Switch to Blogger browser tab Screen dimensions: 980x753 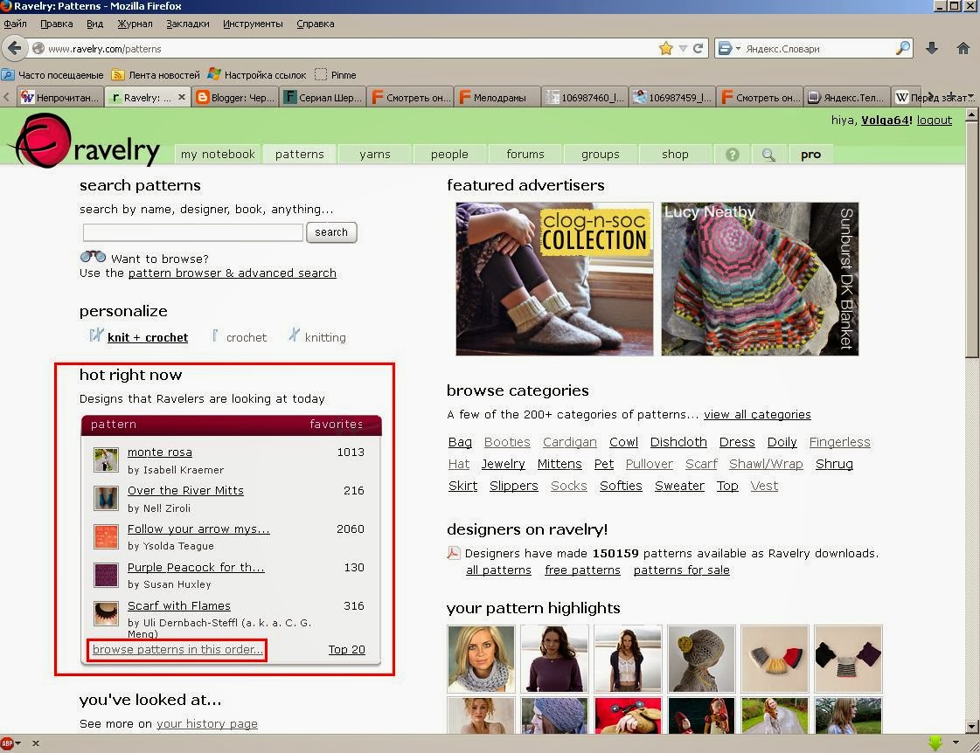click(235, 98)
